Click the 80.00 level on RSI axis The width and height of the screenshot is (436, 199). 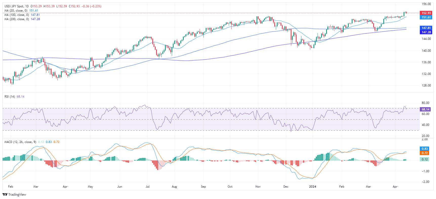click(425, 103)
